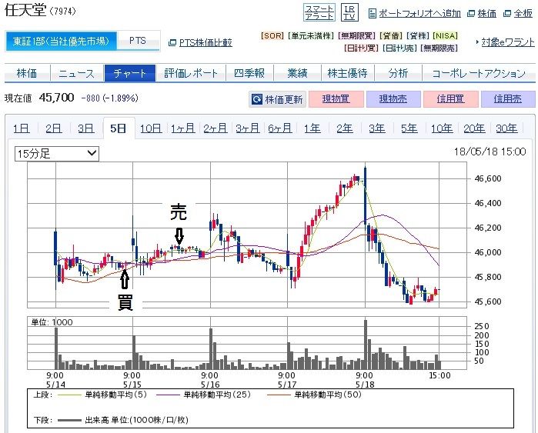Click the [無期限売] label
The image size is (538, 433).
(x=439, y=48)
